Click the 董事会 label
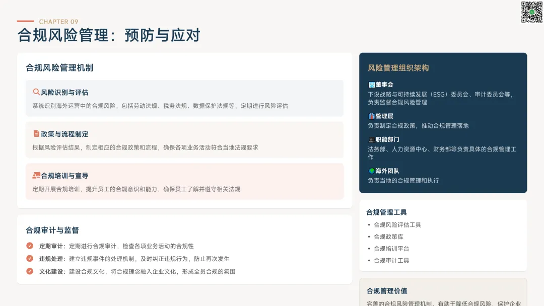Screen dimensions: 544x306 pyautogui.click(x=384, y=85)
